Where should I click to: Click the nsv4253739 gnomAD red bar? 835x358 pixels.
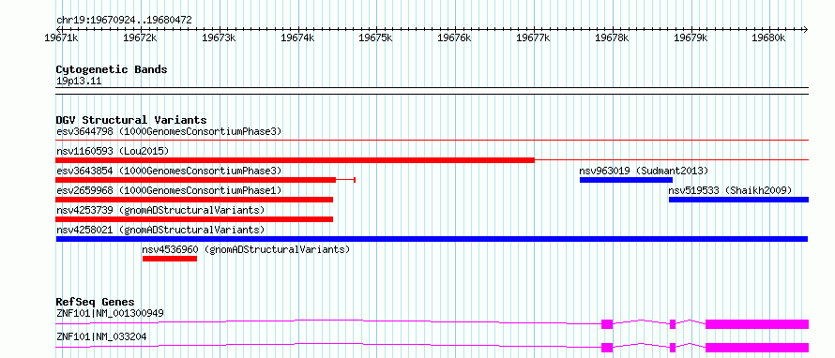(194, 219)
